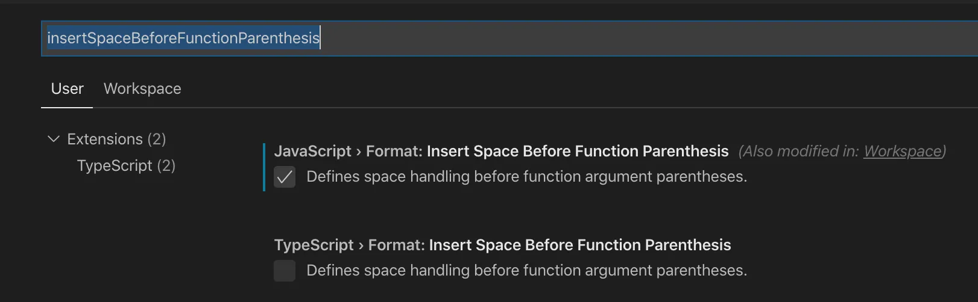Place cursor at end of search query text

click(320, 39)
